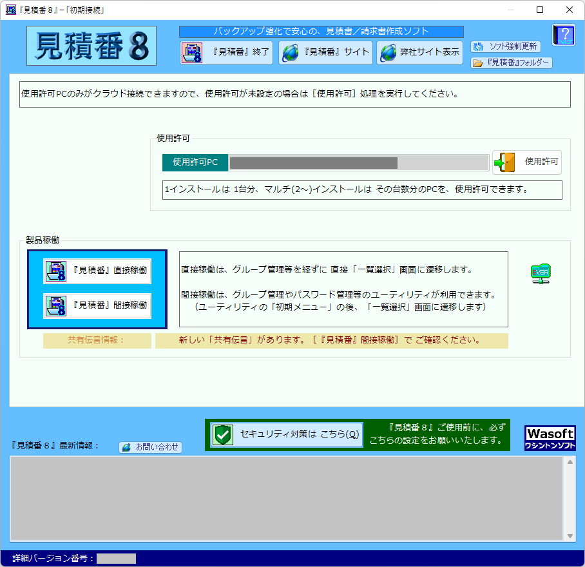
Task: Launch 『見積番』間接稼働
Action: tap(97, 306)
